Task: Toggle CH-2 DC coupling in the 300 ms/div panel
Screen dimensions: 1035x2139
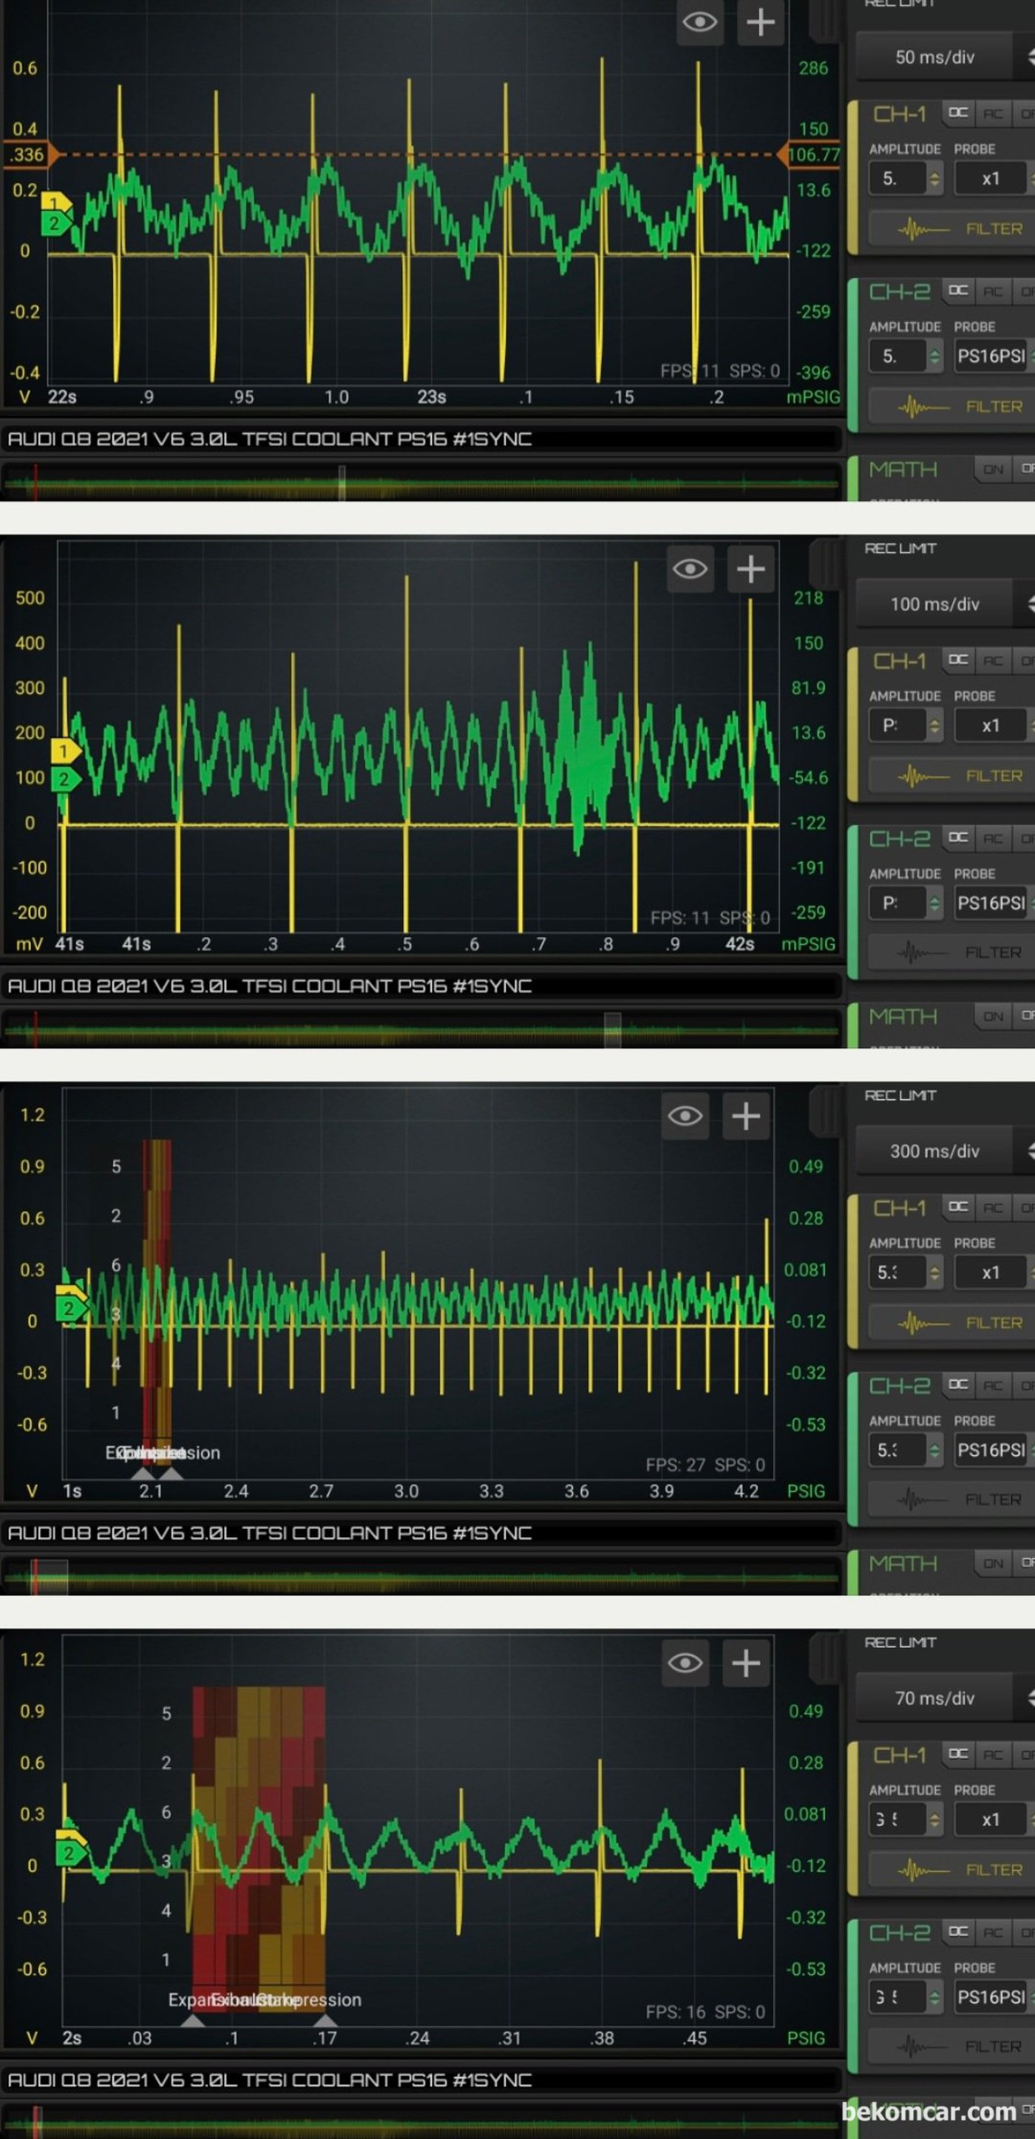Action: pos(958,1385)
